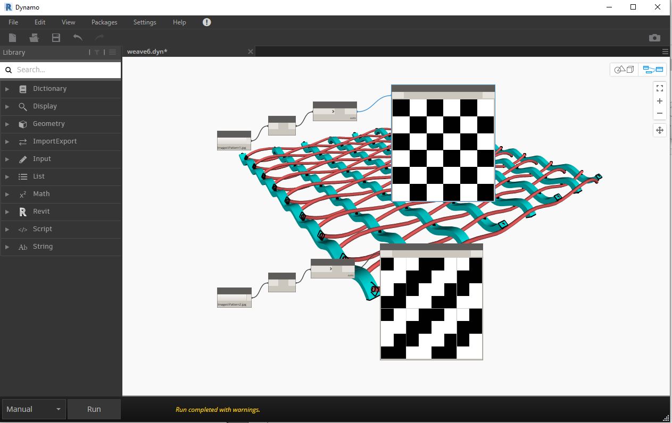Image resolution: width=672 pixels, height=423 pixels.
Task: Close the weave6.dyn tab
Action: point(251,52)
